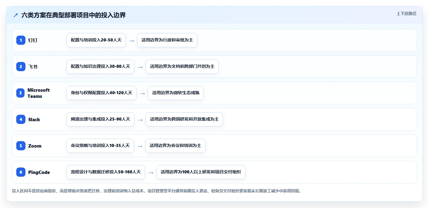Viewport: 429px width, 208px height.
Task: Click number badge 4 for Slack
Action: pos(21,119)
